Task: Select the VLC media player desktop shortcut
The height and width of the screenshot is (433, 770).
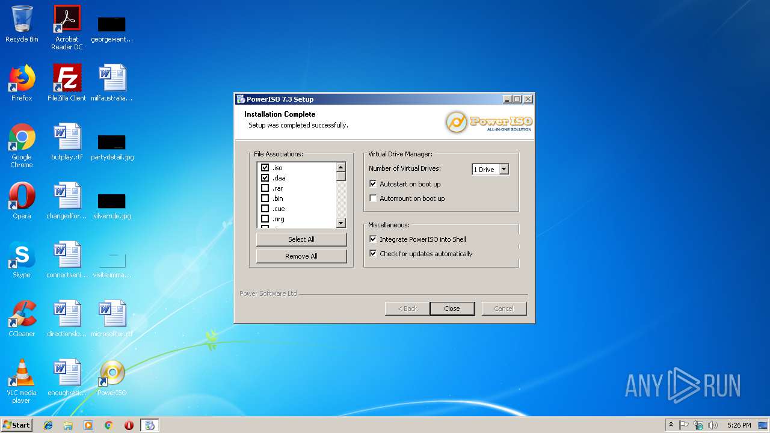Action: click(22, 382)
